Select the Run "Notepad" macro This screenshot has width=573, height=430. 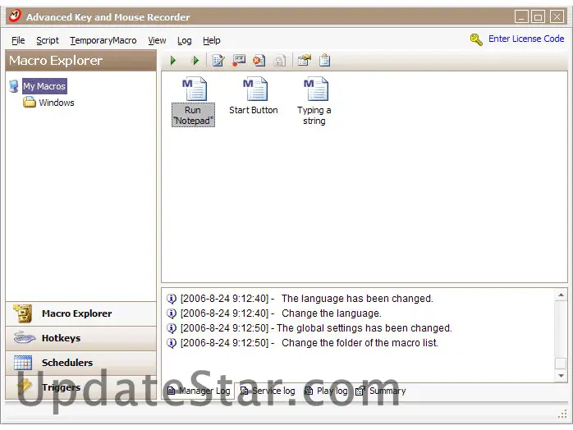tap(193, 103)
